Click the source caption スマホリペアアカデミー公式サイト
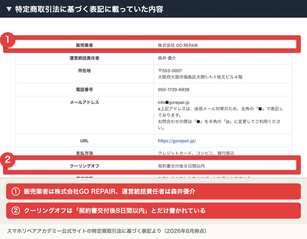The height and width of the screenshot is (239, 307). (47, 231)
